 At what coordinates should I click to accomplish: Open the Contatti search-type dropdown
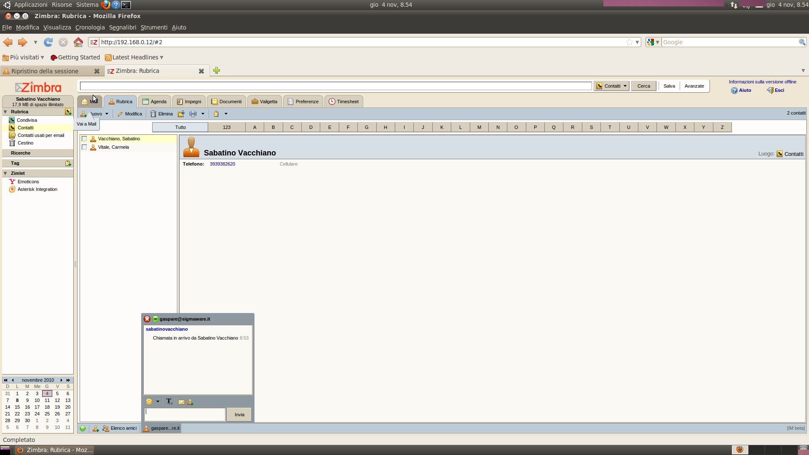click(611, 86)
